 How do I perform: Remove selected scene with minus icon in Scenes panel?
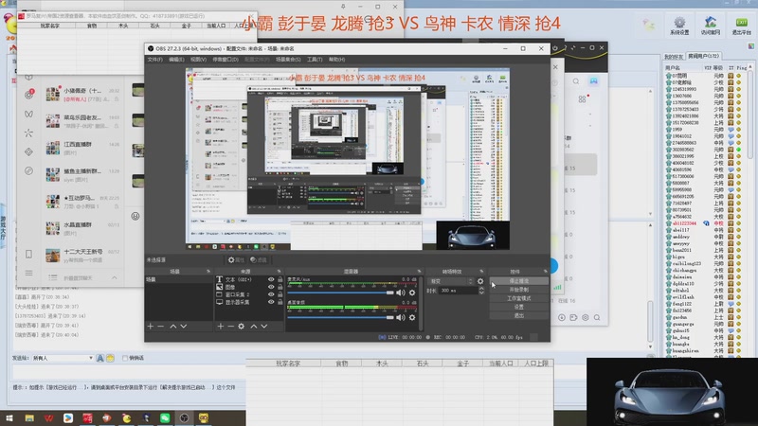(x=161, y=327)
